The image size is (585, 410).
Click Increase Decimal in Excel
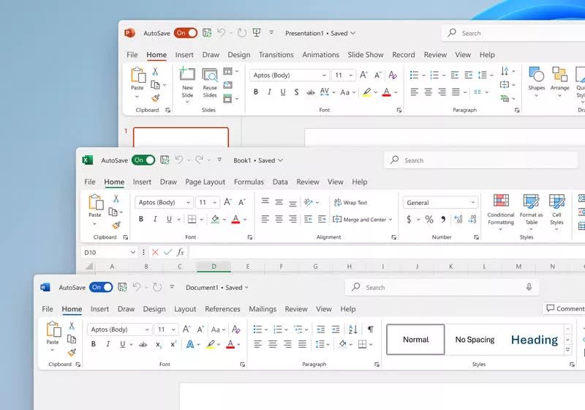point(458,219)
